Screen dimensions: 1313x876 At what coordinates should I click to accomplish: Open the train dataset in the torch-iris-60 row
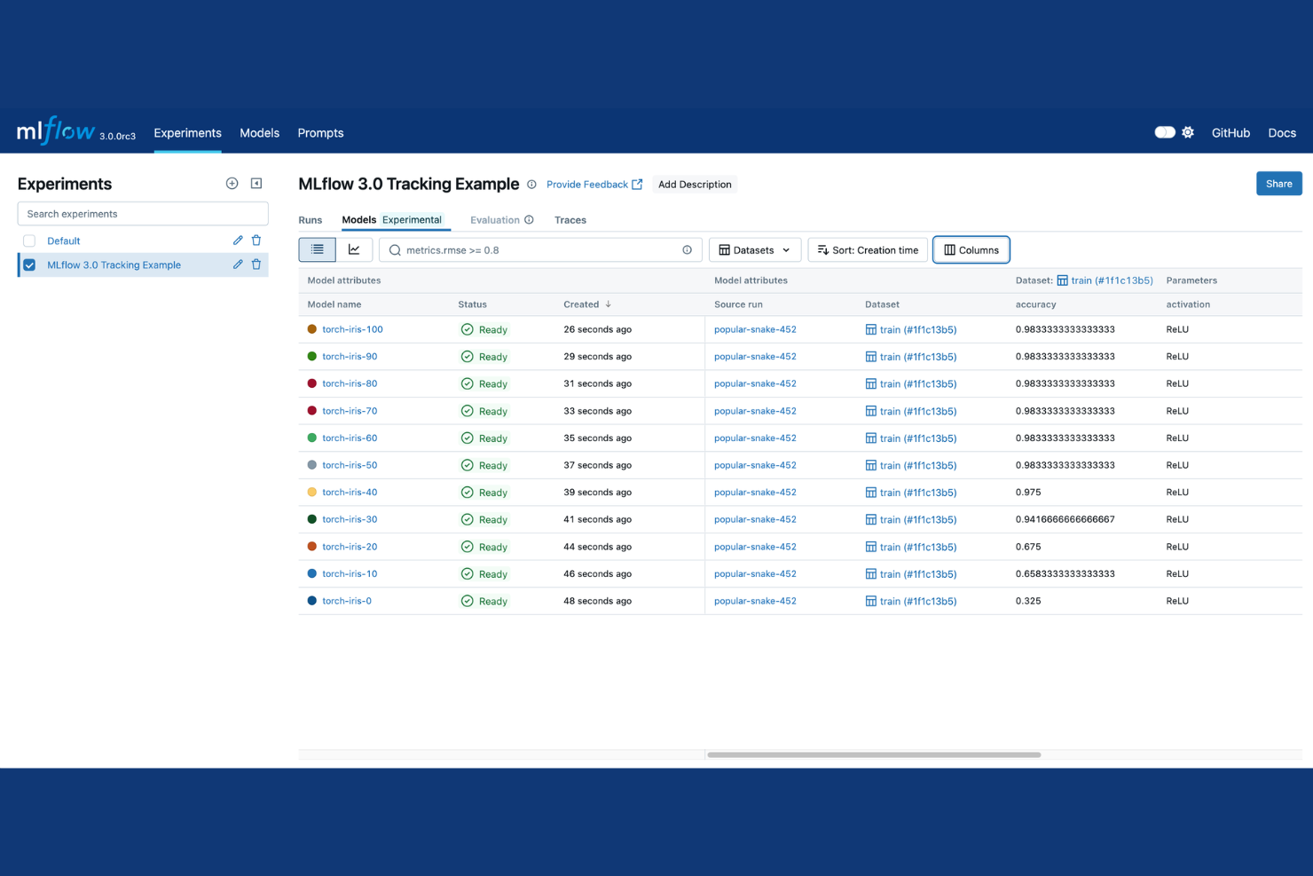point(911,438)
